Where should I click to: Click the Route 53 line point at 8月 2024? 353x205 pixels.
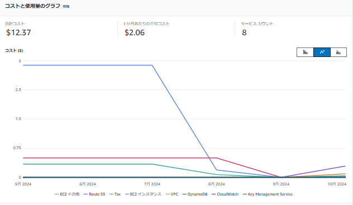click(x=217, y=158)
